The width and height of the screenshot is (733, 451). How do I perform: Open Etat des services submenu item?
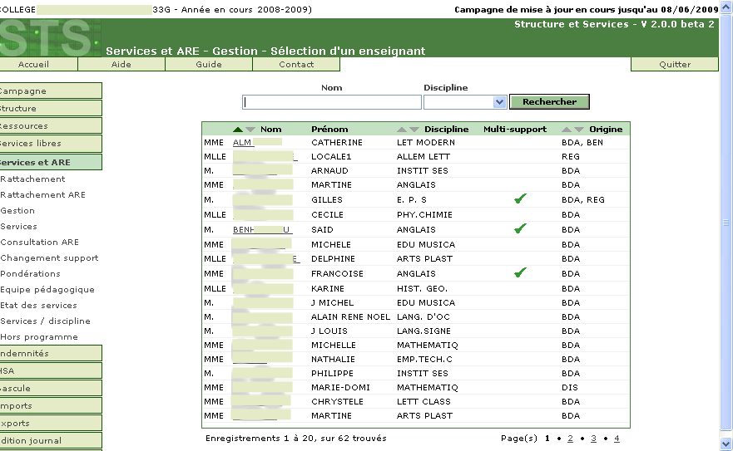tap(39, 306)
